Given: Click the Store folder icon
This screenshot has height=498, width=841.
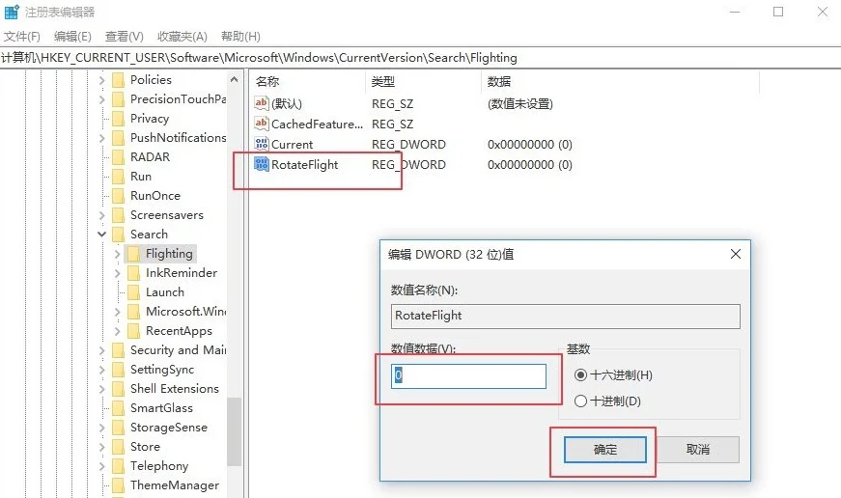Looking at the screenshot, I should (119, 447).
